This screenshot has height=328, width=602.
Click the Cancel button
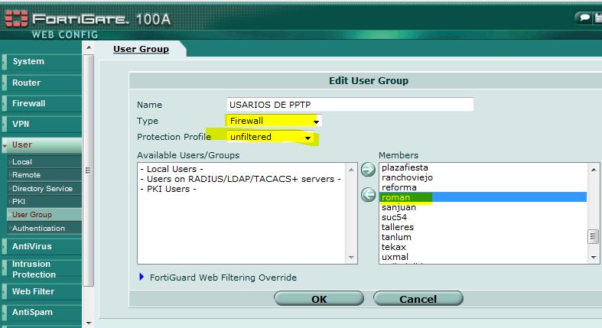click(418, 299)
